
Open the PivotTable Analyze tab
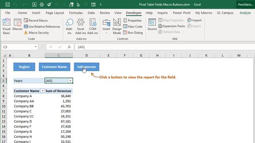pos(245,13)
